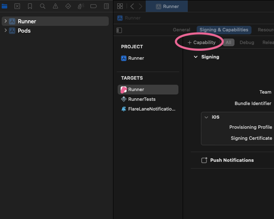Click the PROJECT Runner blueprint icon

pyautogui.click(x=124, y=58)
